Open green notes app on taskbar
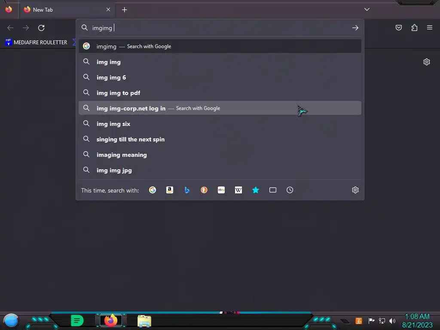The width and height of the screenshot is (440, 330). [x=77, y=321]
